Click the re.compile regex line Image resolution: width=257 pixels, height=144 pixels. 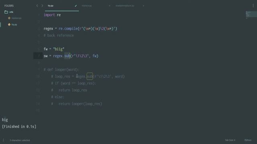pos(80,29)
